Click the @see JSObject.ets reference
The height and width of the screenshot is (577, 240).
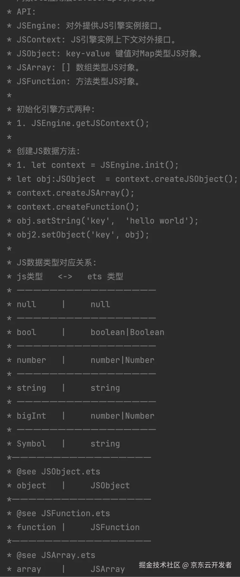point(58,472)
